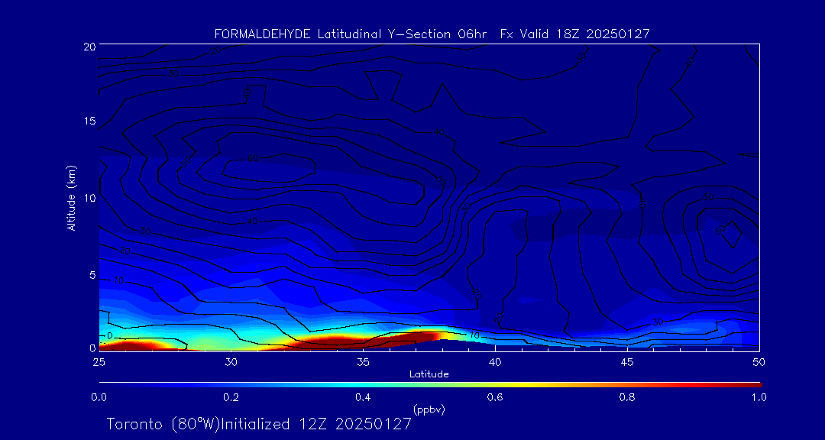Click the '60' contour label near latitude 31
Screen dimensions: 825x440
(253, 158)
